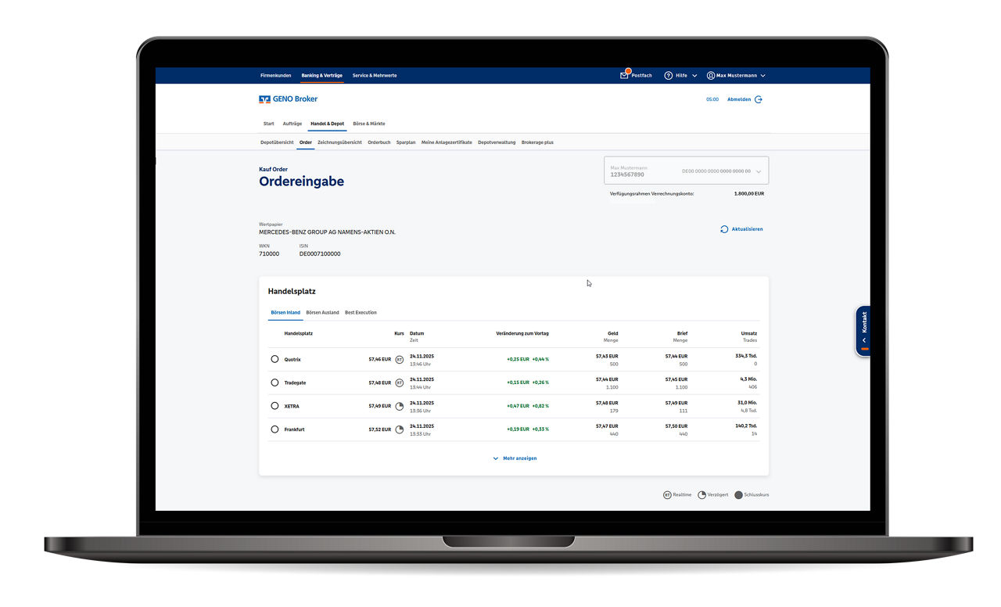Open the Hilfe dropdown chevron

tap(693, 75)
